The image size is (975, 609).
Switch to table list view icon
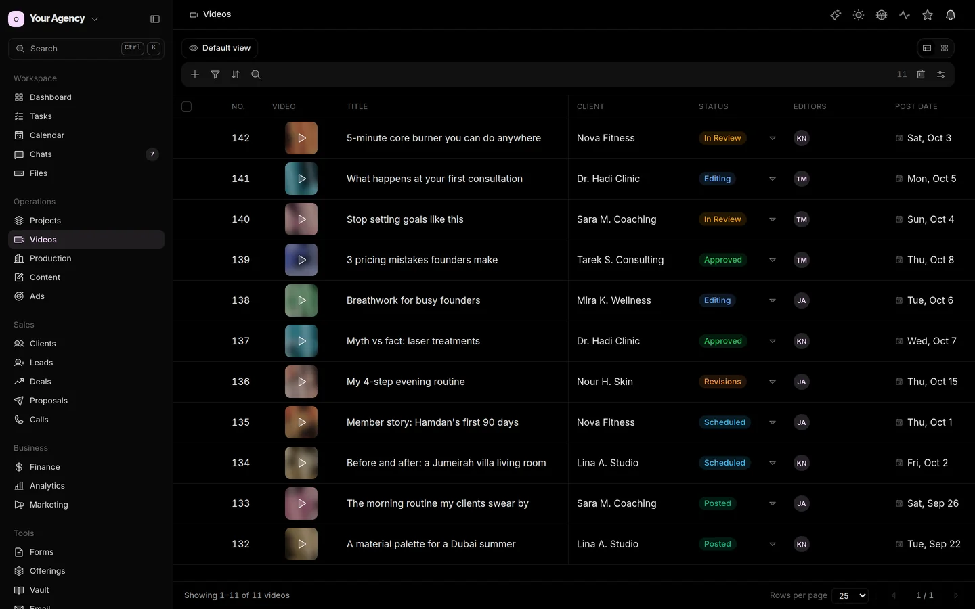[927, 48]
